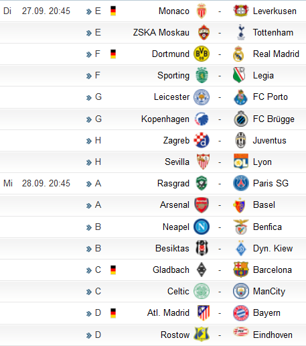The height and width of the screenshot is (346, 306).
Task: Click German flag in Gladbach row
Action: 113,270
